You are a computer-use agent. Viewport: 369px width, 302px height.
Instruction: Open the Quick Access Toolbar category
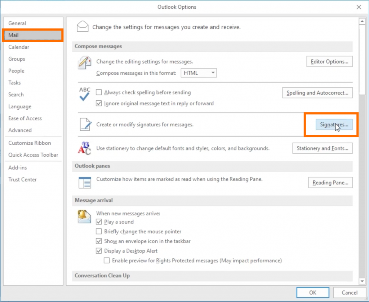(33, 155)
